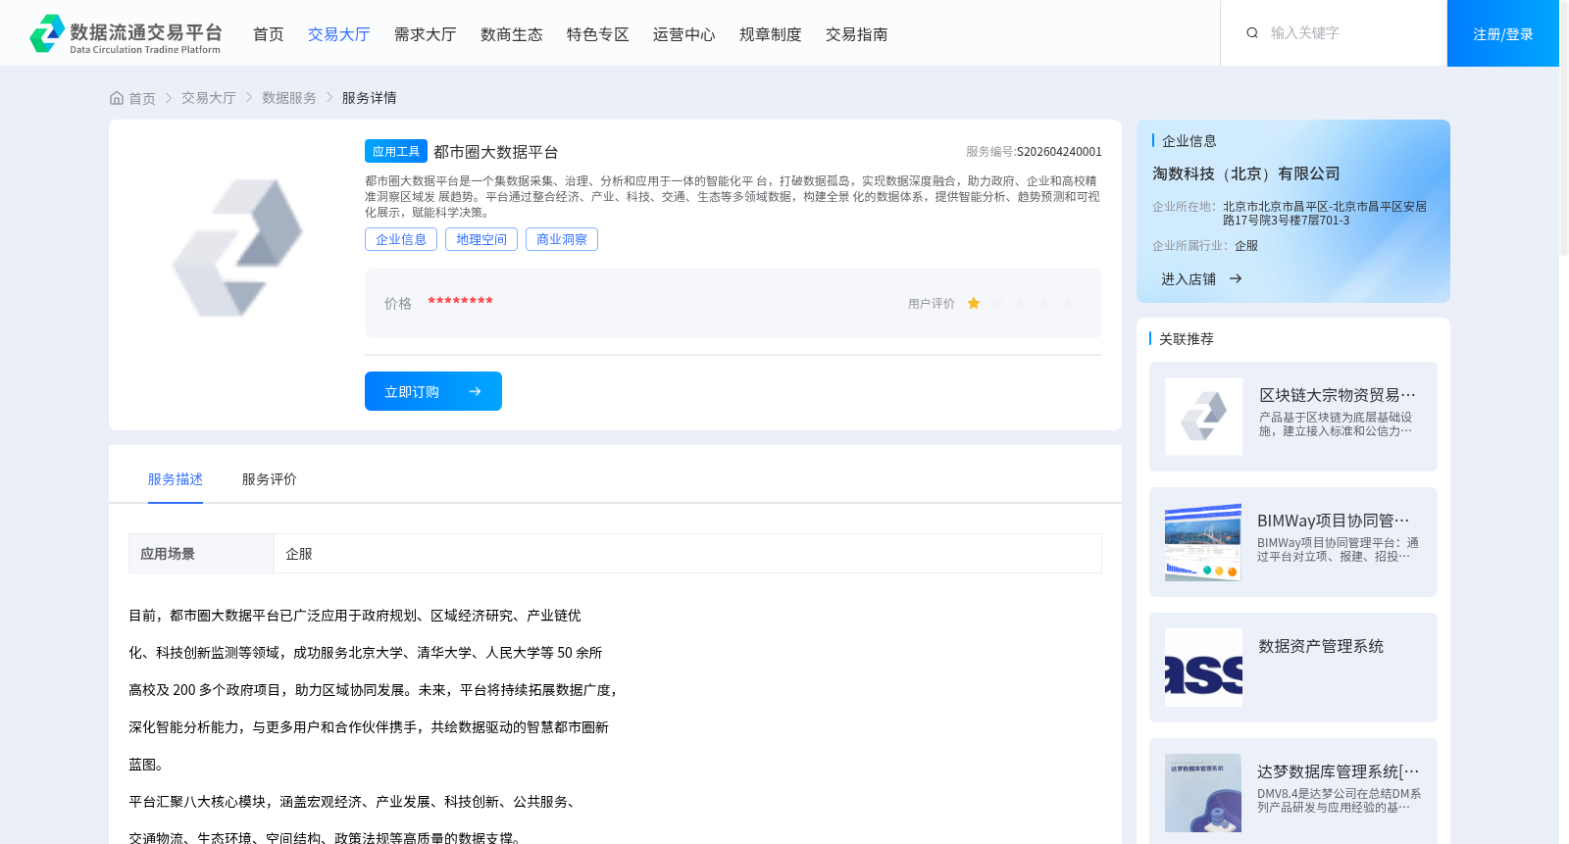Open the BIMWay项目协同管 recommendation title

1334,521
